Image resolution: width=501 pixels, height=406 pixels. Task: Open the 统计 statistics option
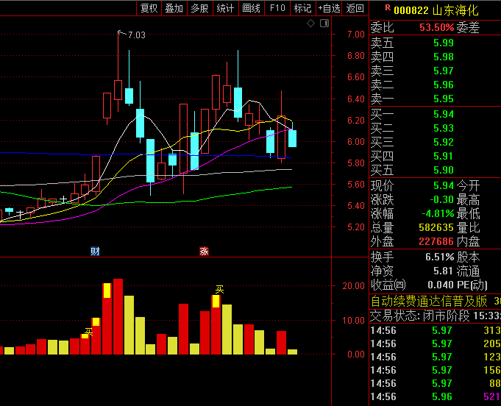point(226,8)
